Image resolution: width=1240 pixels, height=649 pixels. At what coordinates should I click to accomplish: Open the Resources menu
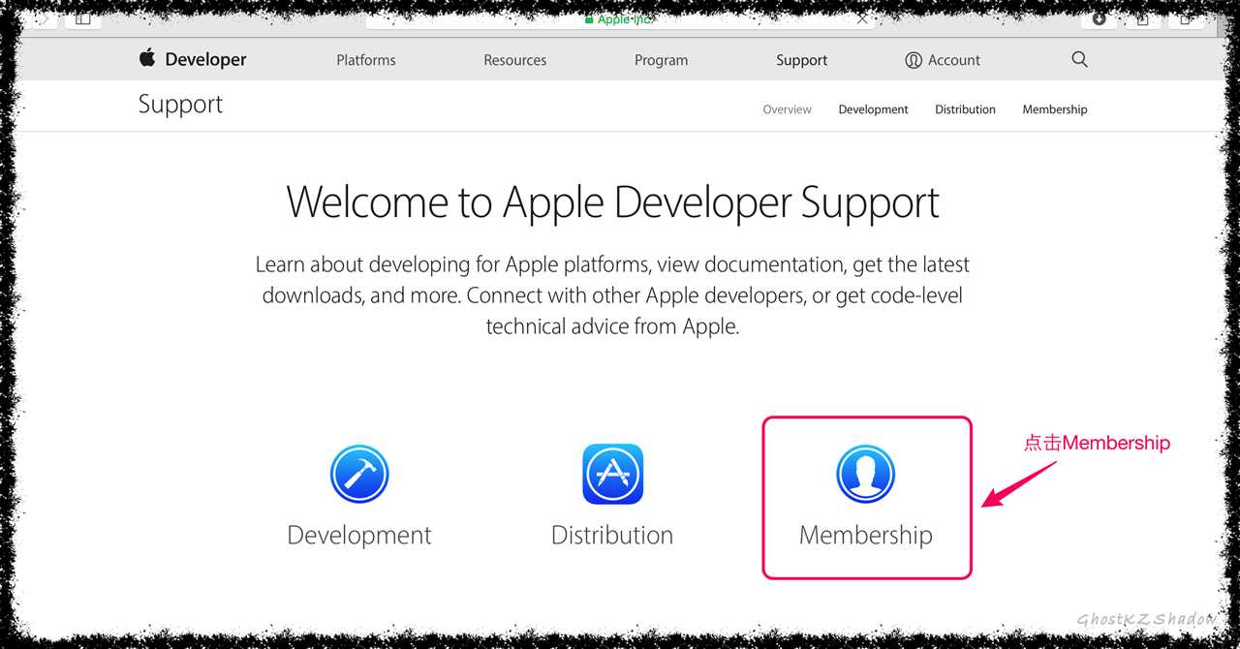click(x=515, y=60)
